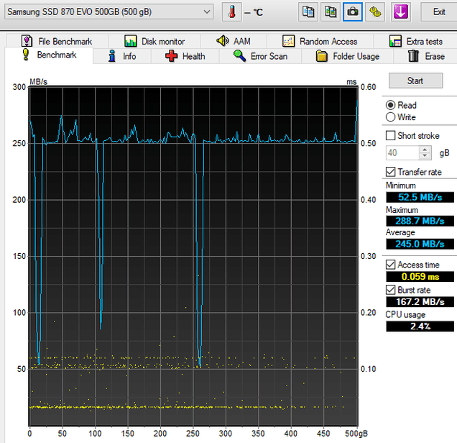Image resolution: width=457 pixels, height=443 pixels.
Task: Click the Info tab label
Action: 129,56
